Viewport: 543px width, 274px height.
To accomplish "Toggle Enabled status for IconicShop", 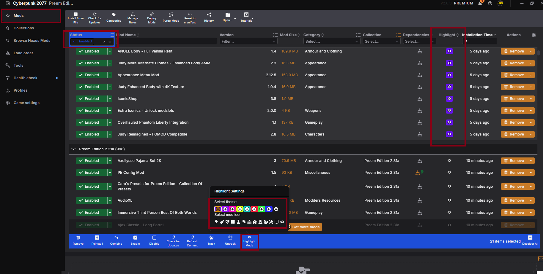I will coord(92,99).
